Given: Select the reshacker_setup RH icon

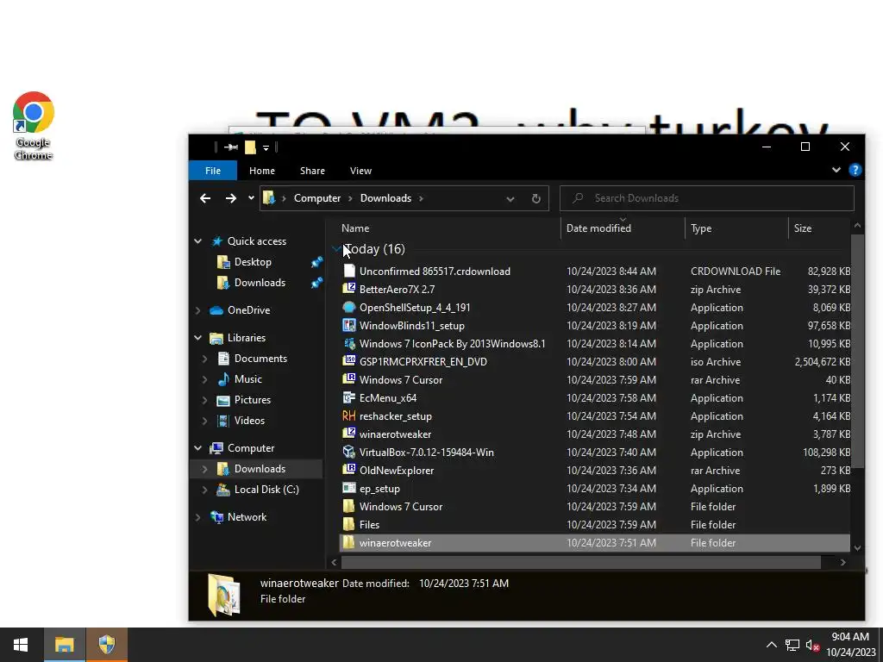Looking at the screenshot, I should click(x=349, y=416).
